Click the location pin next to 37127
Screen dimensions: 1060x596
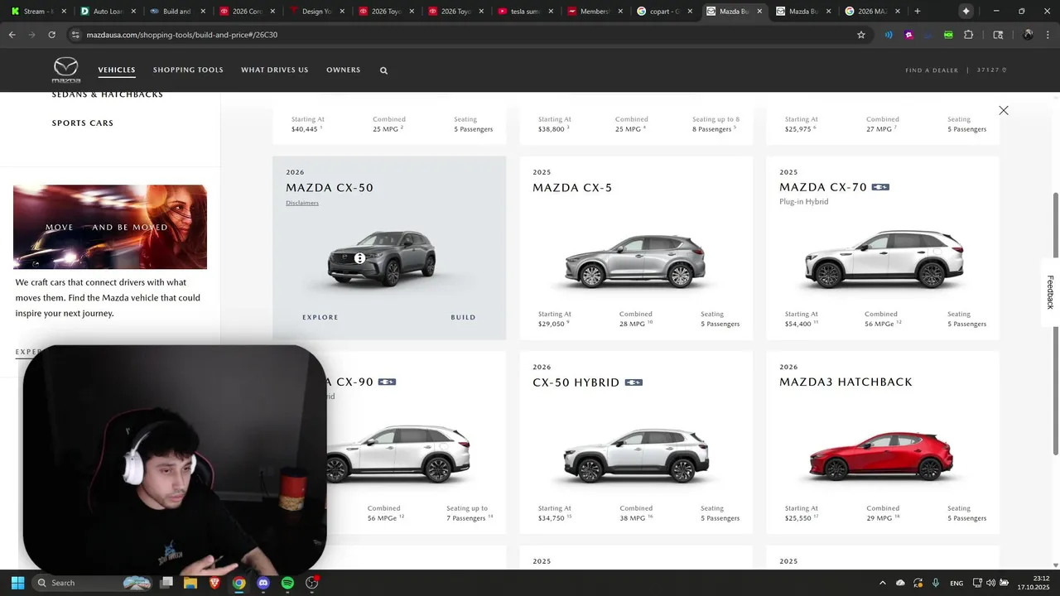click(x=1005, y=70)
